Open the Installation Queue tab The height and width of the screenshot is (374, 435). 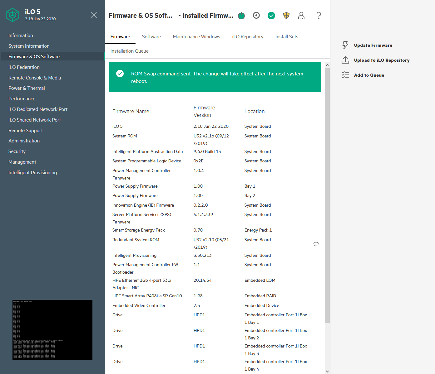tap(129, 51)
